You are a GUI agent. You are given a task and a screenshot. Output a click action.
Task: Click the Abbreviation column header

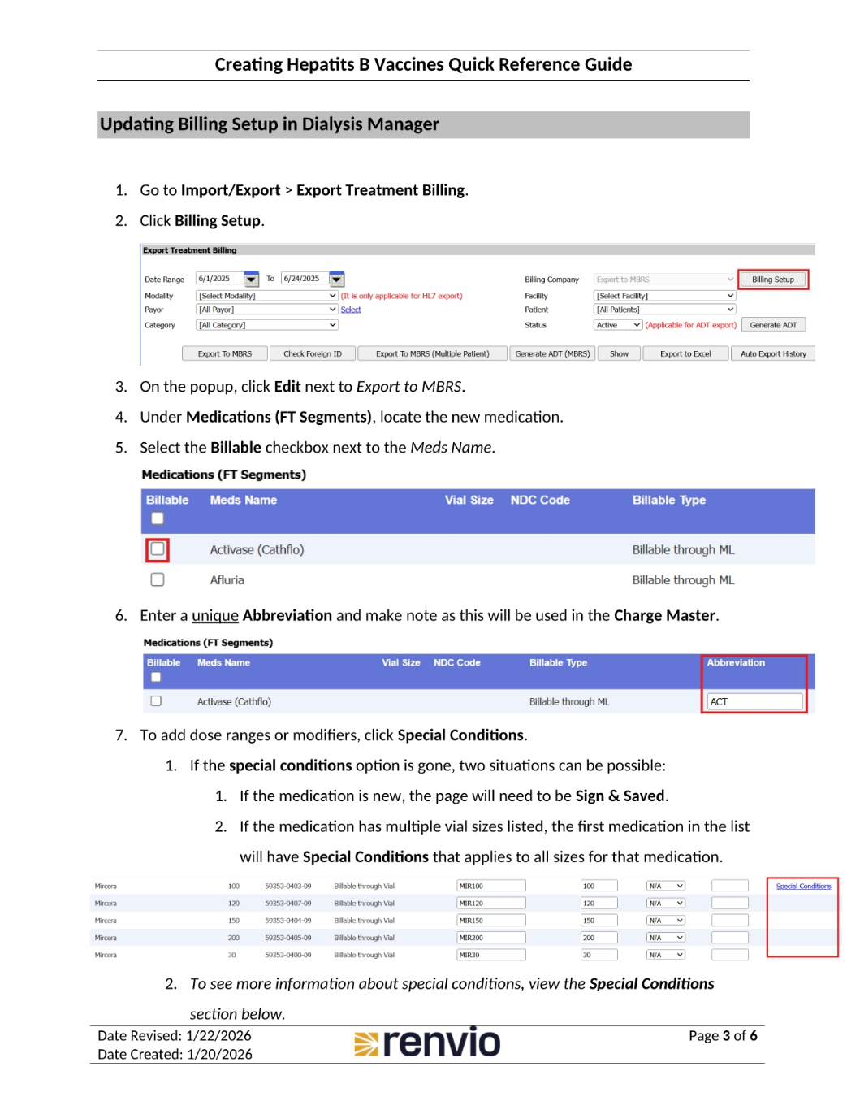click(736, 662)
